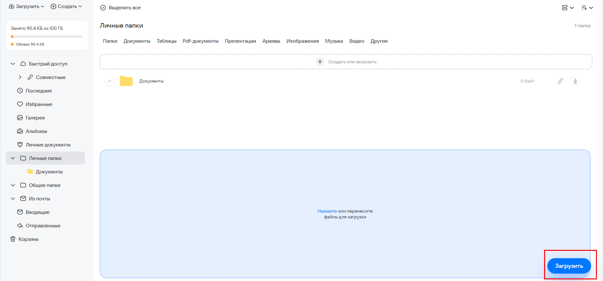Click the share link icon for Документы
The width and height of the screenshot is (603, 281).
tap(561, 81)
